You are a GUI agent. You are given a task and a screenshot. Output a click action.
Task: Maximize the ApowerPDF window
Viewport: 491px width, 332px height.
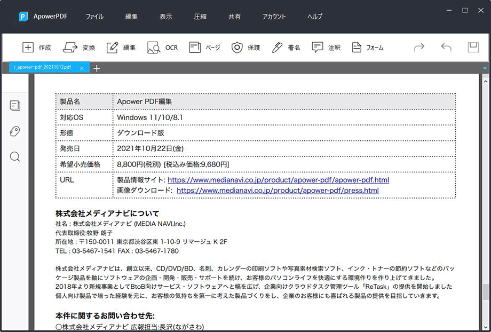[x=465, y=11]
